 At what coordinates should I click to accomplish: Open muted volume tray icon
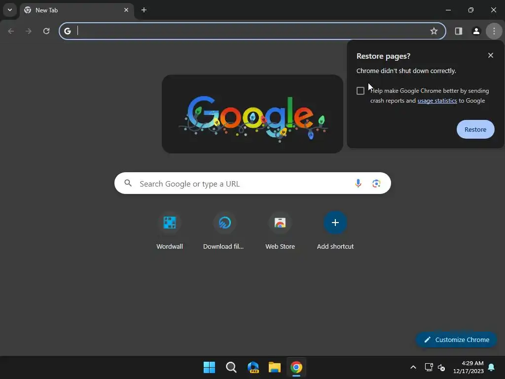pyautogui.click(x=441, y=367)
